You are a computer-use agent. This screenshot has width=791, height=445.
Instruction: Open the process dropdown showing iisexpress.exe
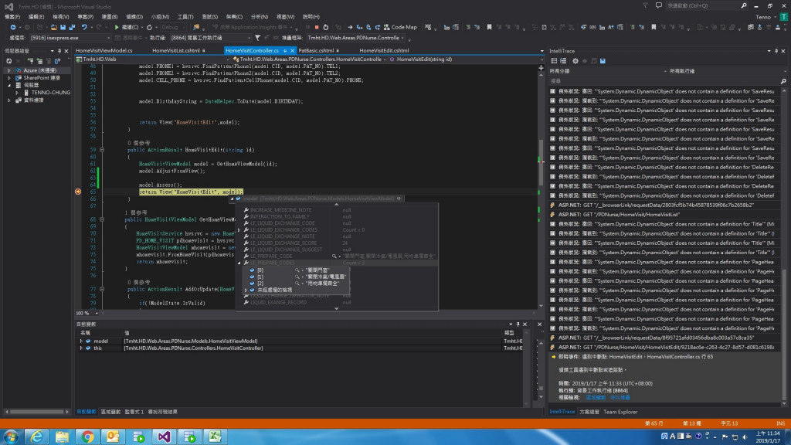click(107, 37)
